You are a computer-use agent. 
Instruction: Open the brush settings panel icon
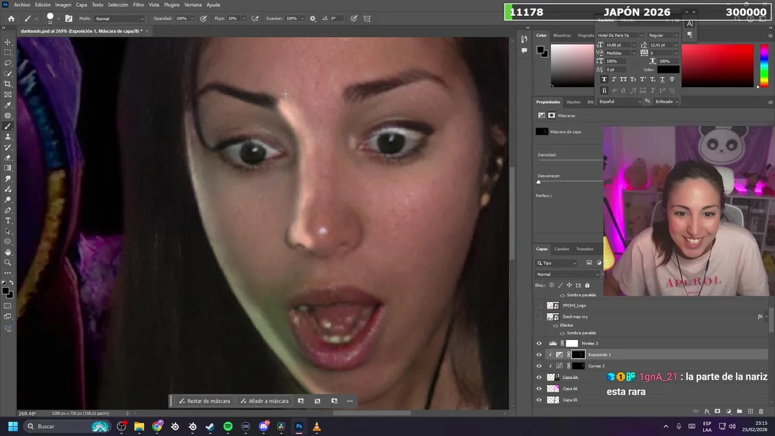pos(68,19)
